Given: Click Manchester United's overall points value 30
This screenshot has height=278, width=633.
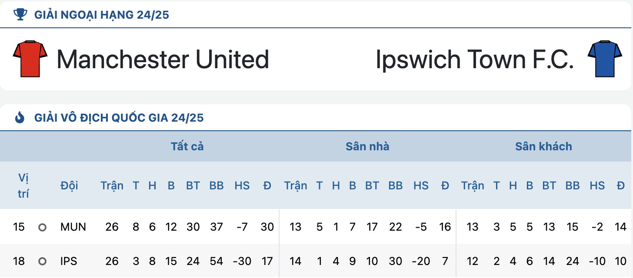Looking at the screenshot, I should click(267, 227).
